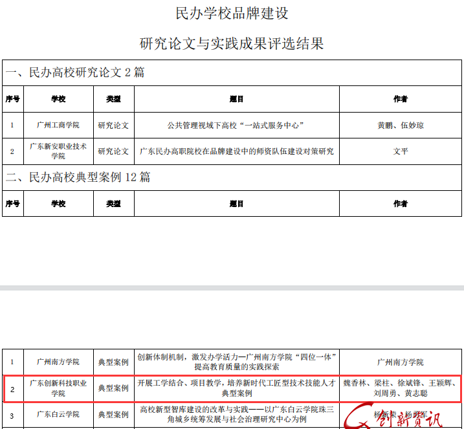Click serial number 3 of 广东白云学院 row

click(x=12, y=415)
